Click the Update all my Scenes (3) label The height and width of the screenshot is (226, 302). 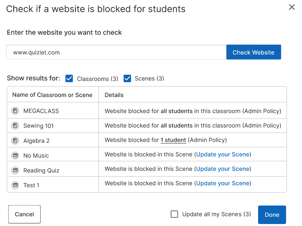[x=217, y=214]
